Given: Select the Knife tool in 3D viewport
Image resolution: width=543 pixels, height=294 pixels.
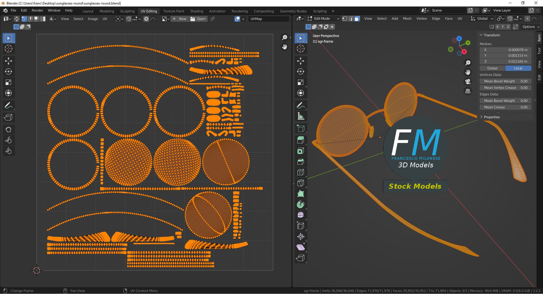Looking at the screenshot, I should (x=301, y=183).
